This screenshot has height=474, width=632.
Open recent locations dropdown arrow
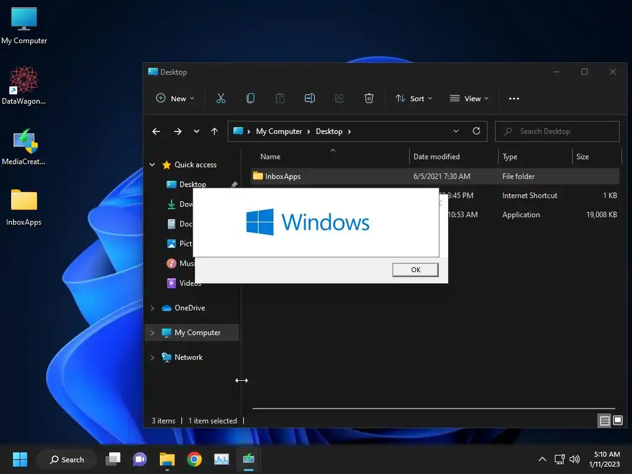click(196, 131)
